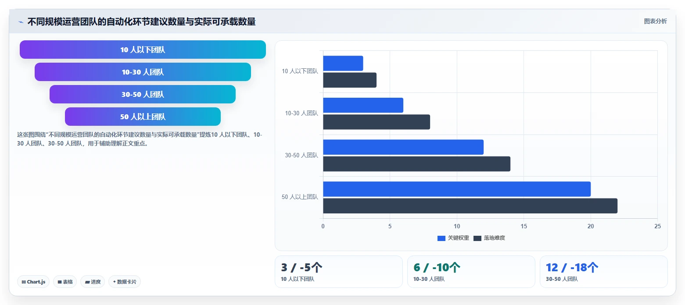Click the x-axis tick label 15
The height and width of the screenshot is (305, 685).
tap(524, 226)
